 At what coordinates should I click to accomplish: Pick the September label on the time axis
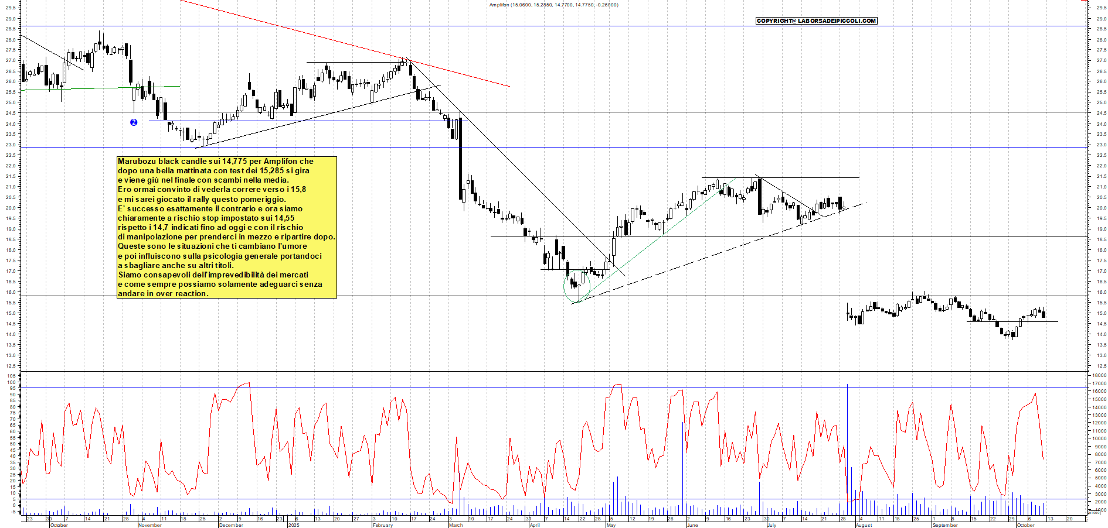tap(944, 525)
